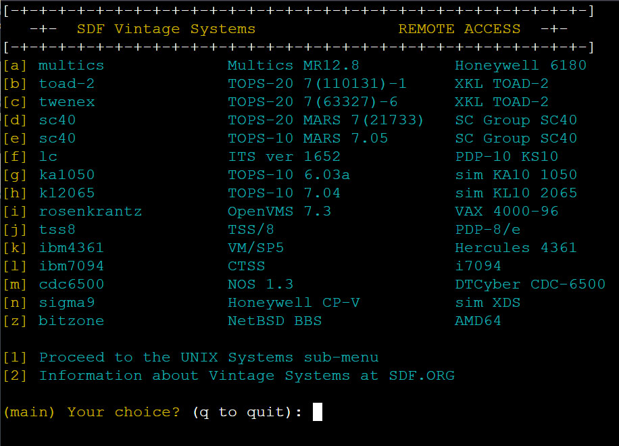Select ibm7094 running CTSS

71,266
